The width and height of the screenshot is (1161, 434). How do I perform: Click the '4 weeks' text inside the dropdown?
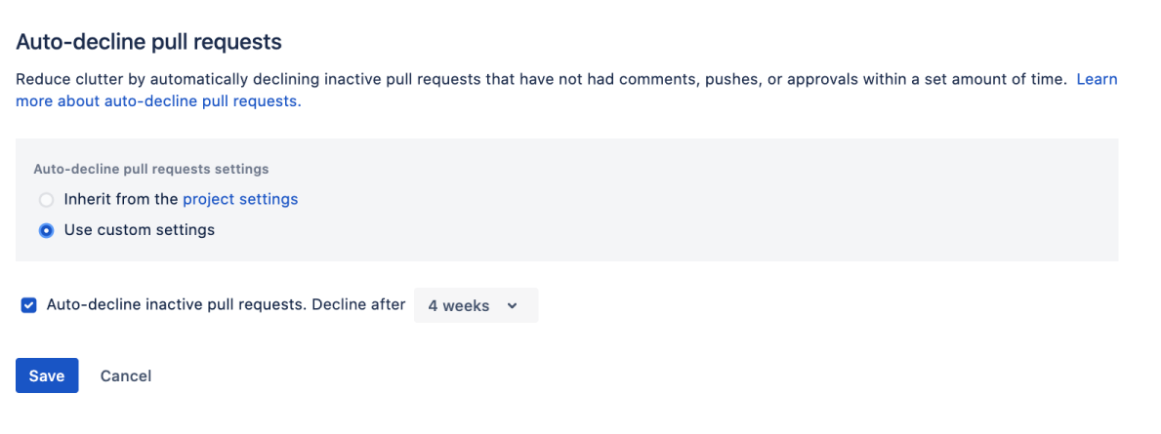[458, 305]
